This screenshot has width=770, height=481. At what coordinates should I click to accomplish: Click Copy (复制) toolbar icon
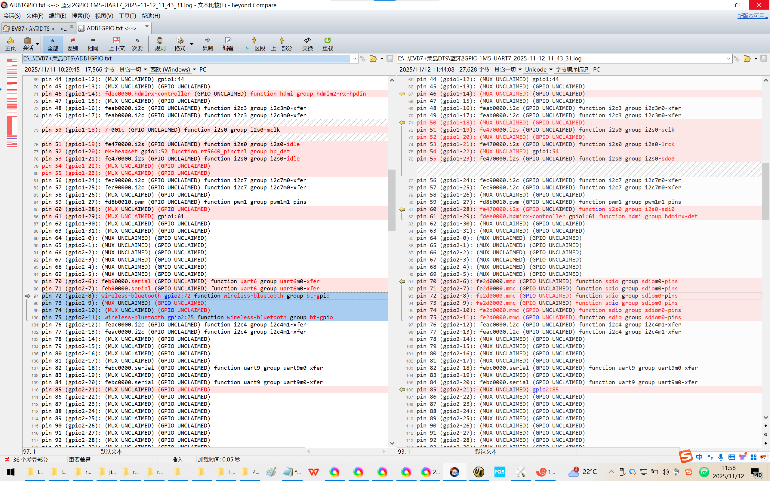pos(208,44)
